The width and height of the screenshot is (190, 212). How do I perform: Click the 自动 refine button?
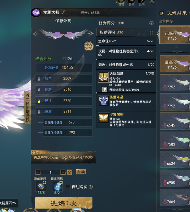[81, 172]
